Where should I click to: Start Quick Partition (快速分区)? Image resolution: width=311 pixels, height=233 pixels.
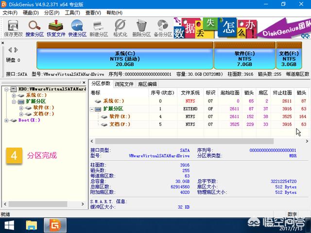pos(77,28)
